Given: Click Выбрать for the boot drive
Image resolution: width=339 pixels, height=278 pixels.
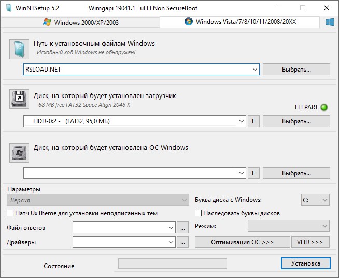Looking at the screenshot, I should [x=296, y=121].
